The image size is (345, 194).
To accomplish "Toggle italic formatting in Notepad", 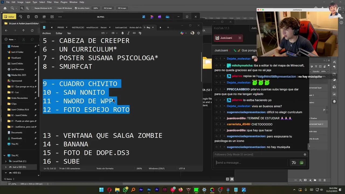I will (128, 33).
